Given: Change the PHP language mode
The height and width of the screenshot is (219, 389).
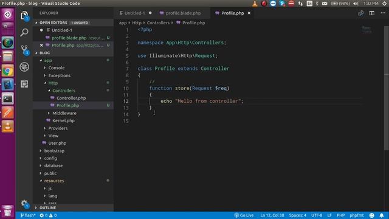Looking at the screenshot, I should pyautogui.click(x=340, y=215).
